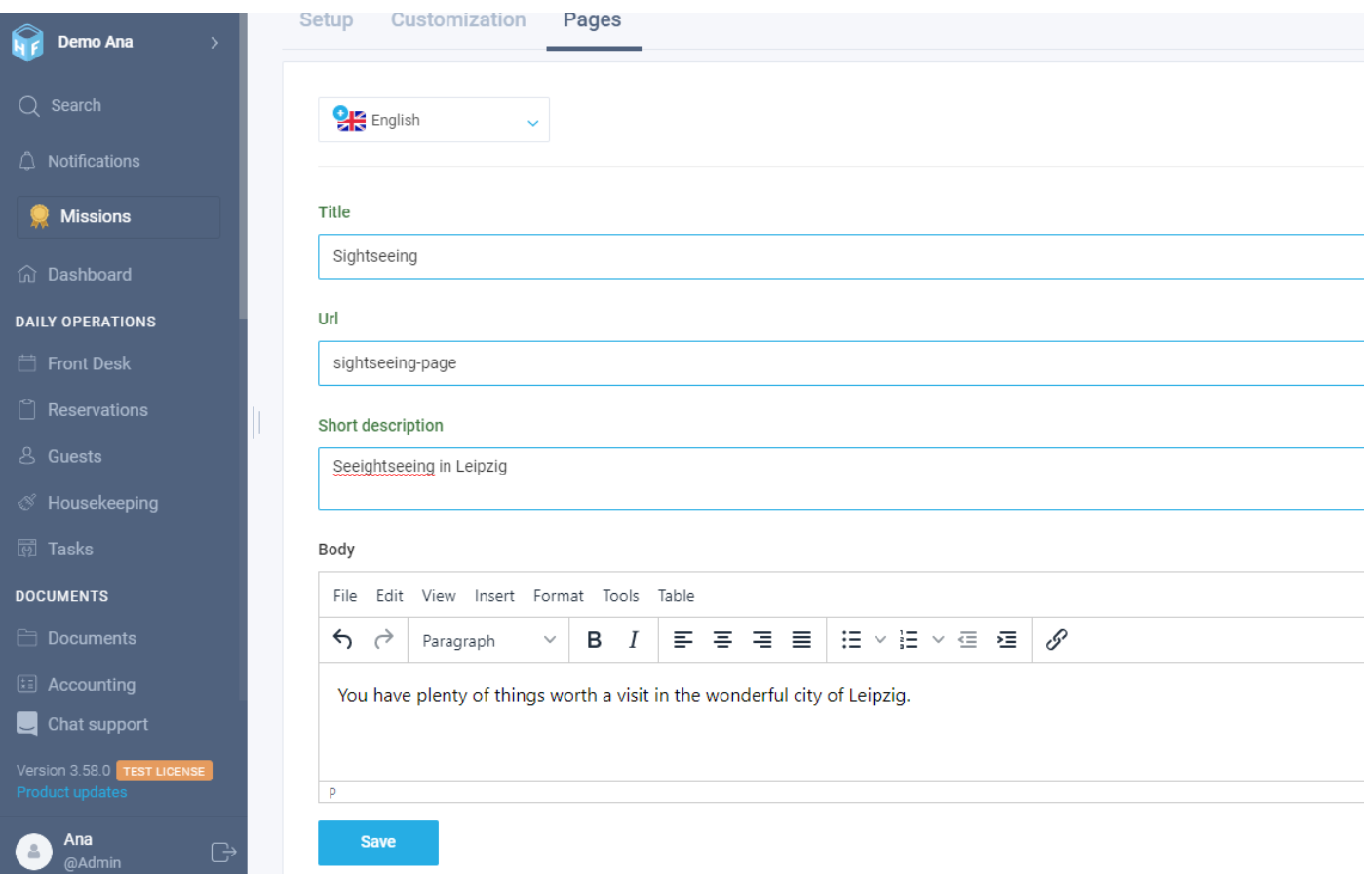
Task: Open Housekeeping section
Action: pyautogui.click(x=88, y=503)
